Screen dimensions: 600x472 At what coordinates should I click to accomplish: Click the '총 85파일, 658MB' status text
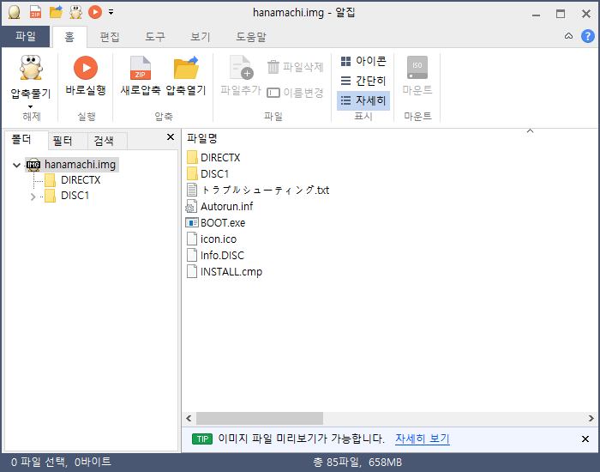(x=357, y=463)
